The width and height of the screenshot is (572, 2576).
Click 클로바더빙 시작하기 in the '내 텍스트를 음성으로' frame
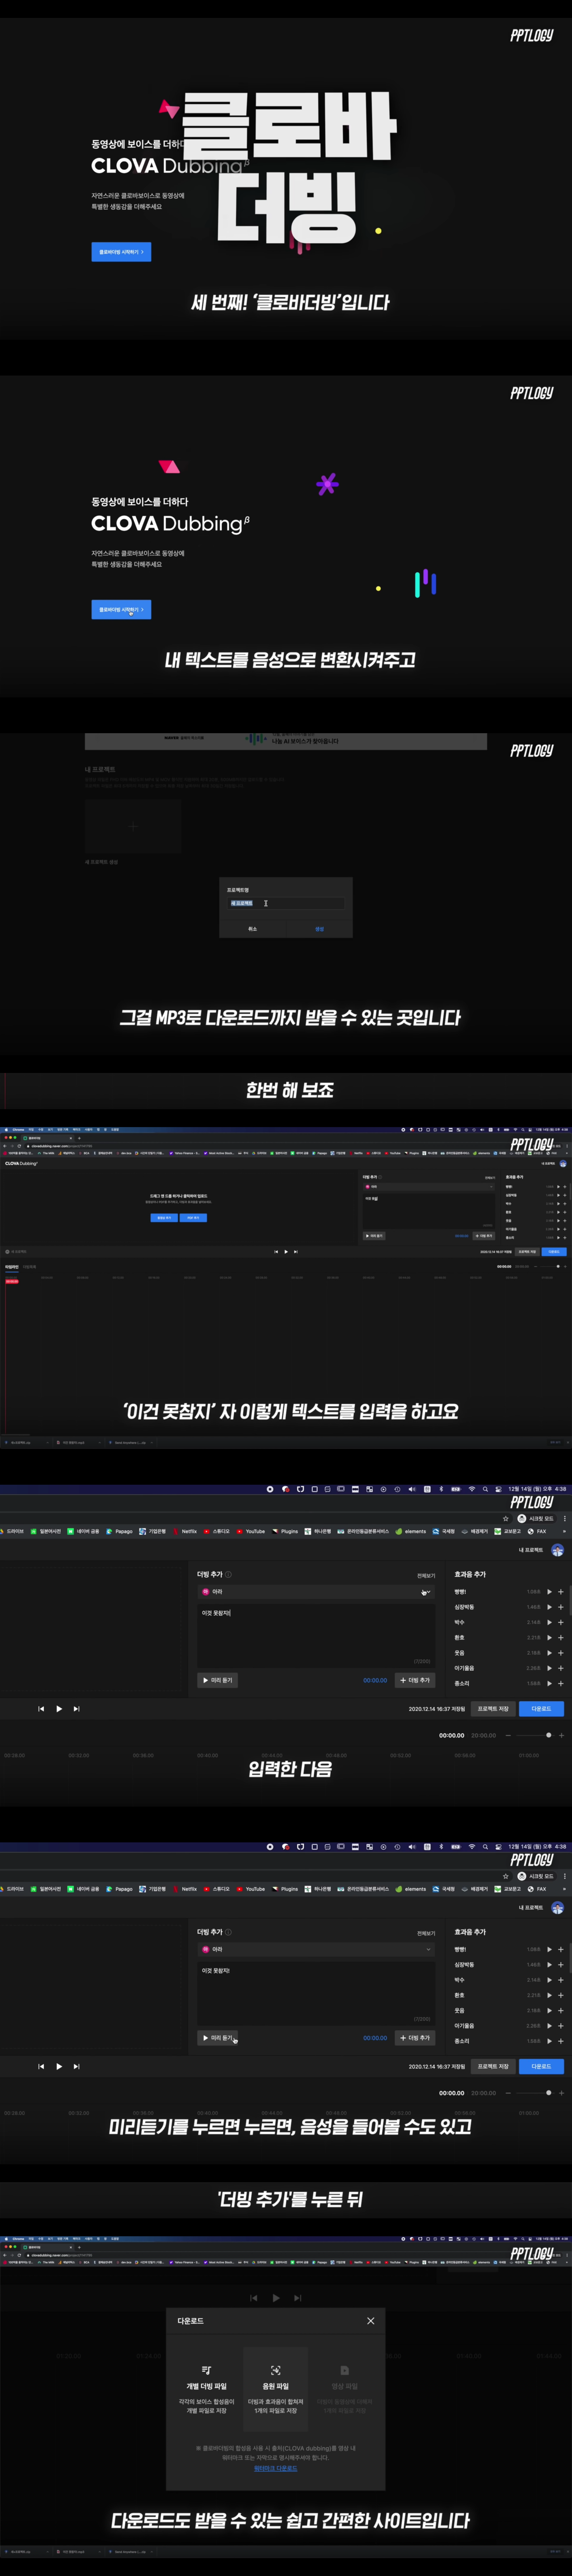(x=121, y=609)
